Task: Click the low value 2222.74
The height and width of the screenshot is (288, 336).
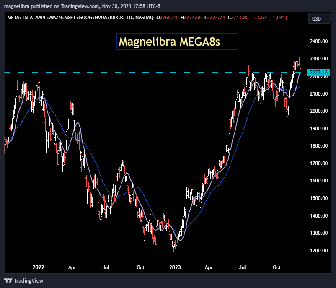Action: click(x=216, y=18)
